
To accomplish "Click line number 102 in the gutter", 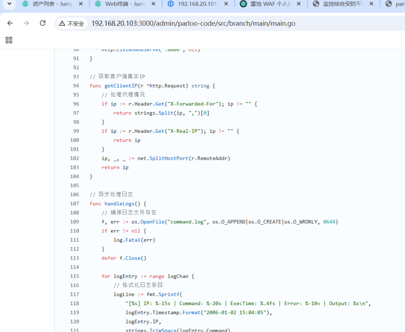I will coord(74,158).
